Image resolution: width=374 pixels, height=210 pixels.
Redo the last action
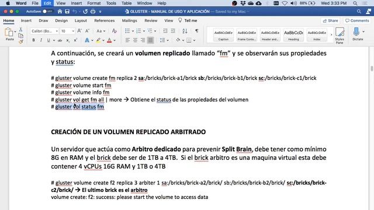(85, 12)
